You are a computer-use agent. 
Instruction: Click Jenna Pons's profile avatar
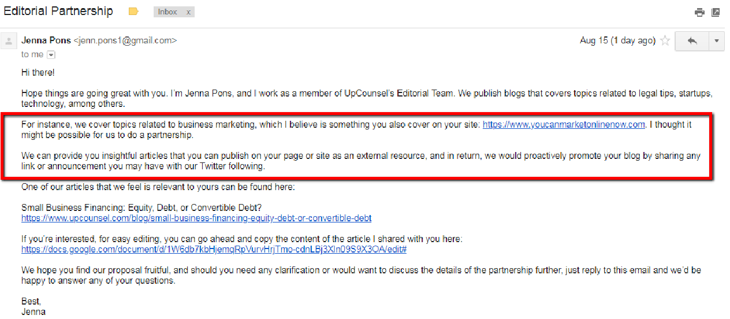(x=9, y=41)
